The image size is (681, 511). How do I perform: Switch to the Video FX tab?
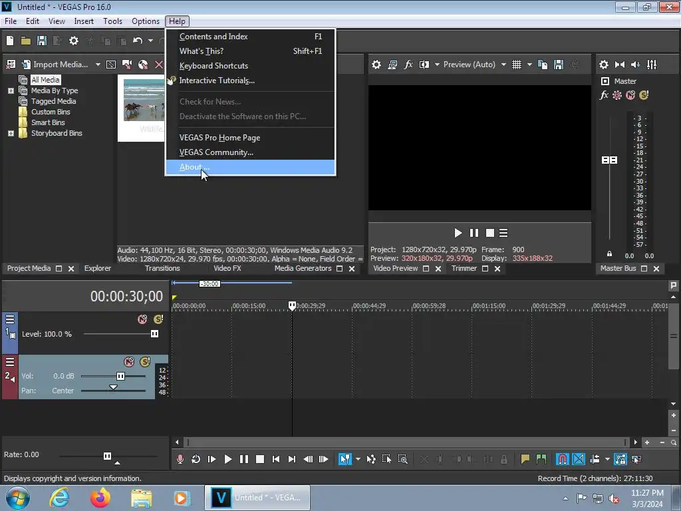227,268
